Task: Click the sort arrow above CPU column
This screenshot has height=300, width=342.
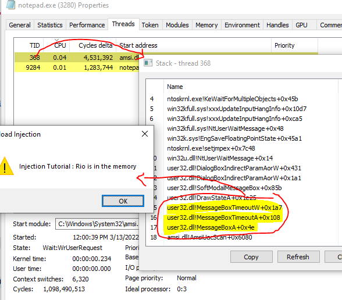Action: click(57, 40)
